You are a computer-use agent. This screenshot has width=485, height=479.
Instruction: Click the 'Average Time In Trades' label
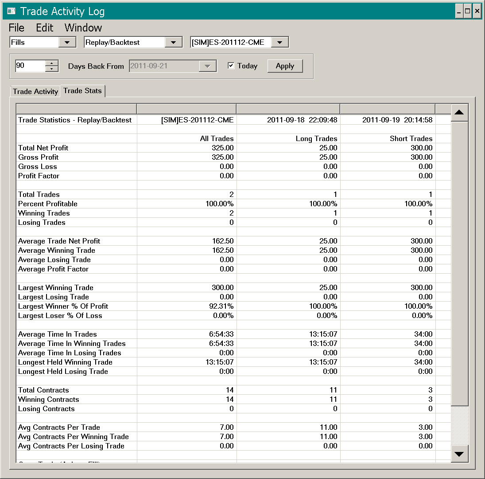point(57,334)
